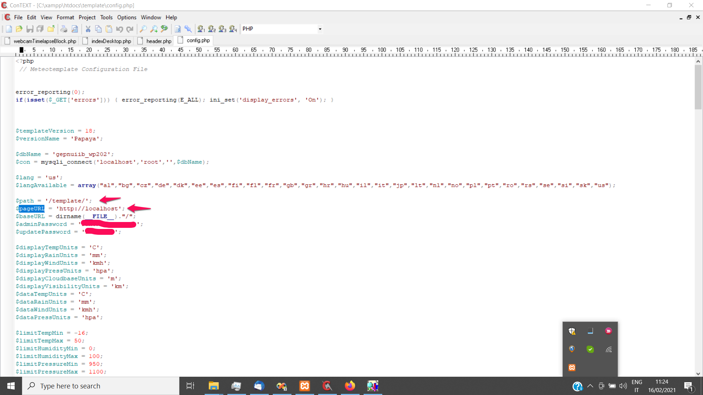Viewport: 703px width, 395px height.
Task: Open the Format menu
Action: coord(65,17)
